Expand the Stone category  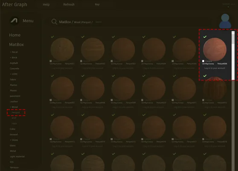tap(14, 140)
